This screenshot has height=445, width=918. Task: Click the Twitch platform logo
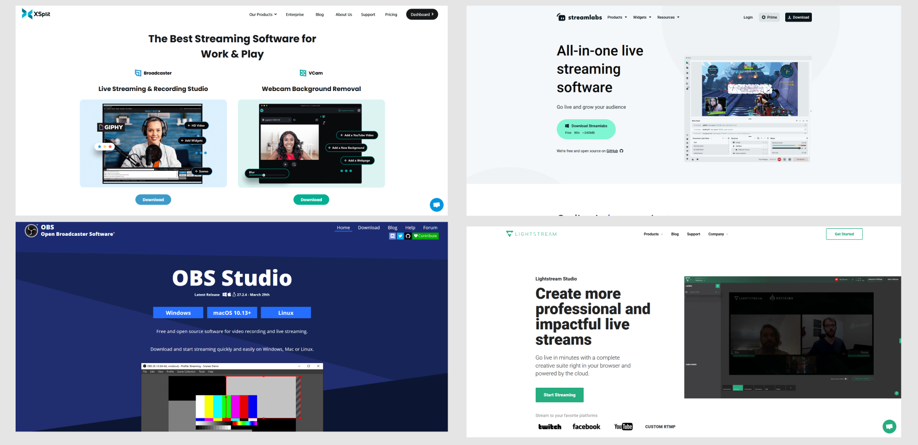[x=550, y=426]
